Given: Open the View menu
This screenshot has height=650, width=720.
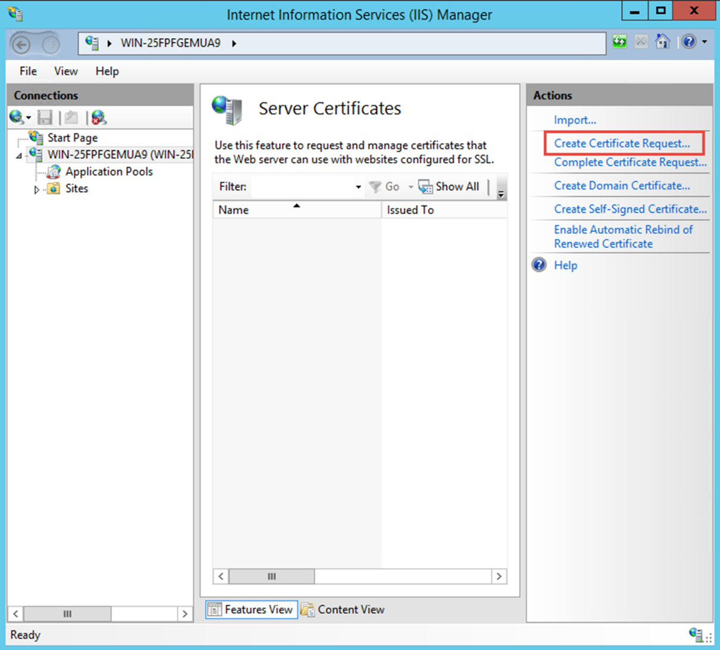Looking at the screenshot, I should 65,71.
